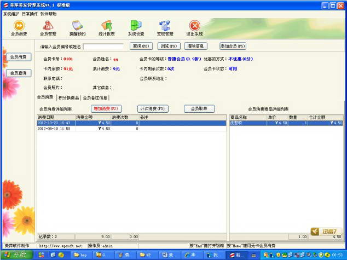Click the red 退出系统 toolbar icon
The height and width of the screenshot is (260, 347).
coord(194,28)
